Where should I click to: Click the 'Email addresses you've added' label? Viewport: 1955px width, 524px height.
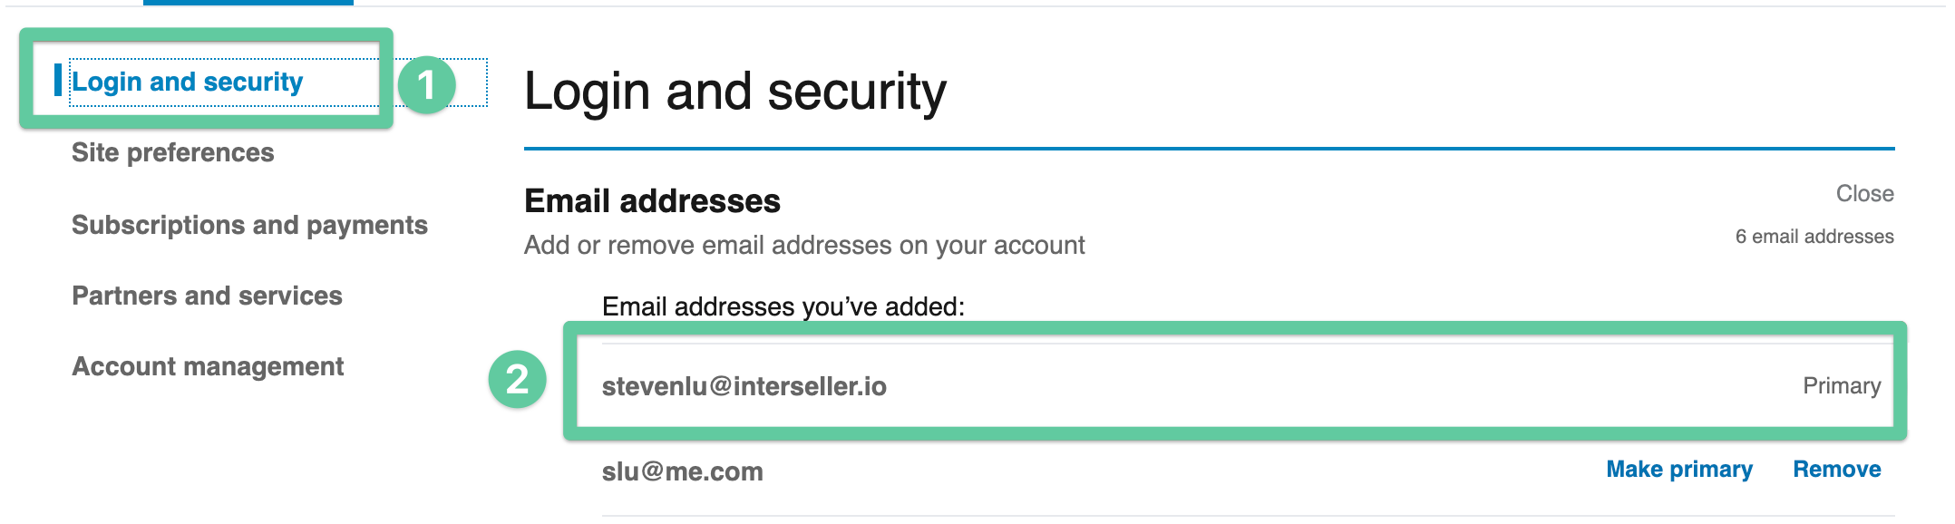tap(783, 306)
